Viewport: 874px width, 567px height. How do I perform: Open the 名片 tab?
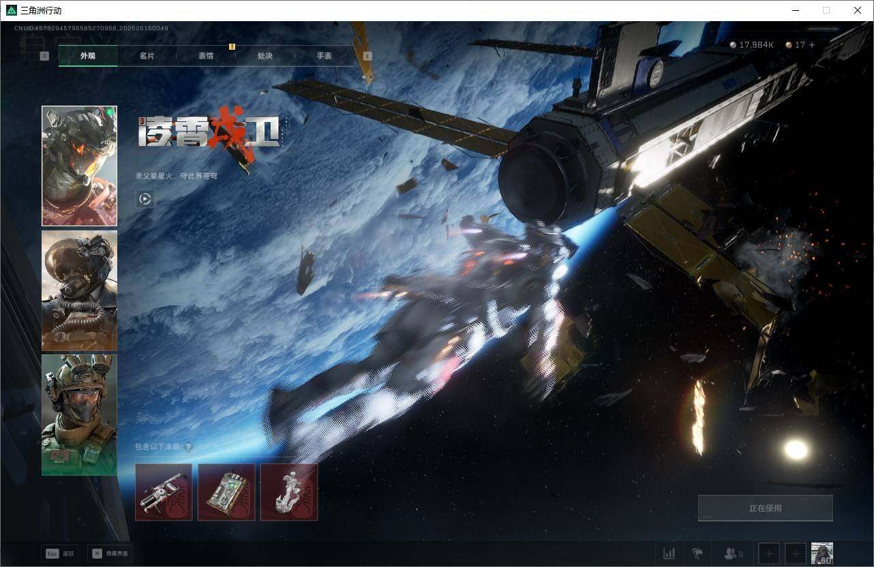click(x=147, y=56)
